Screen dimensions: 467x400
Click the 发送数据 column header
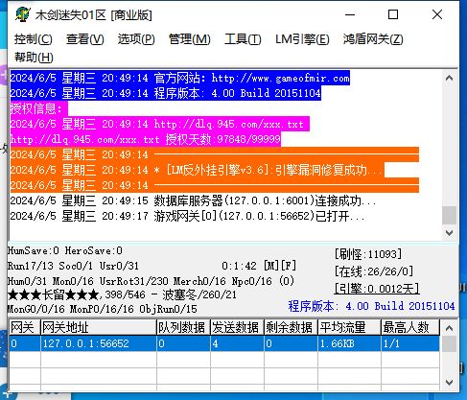(x=237, y=327)
